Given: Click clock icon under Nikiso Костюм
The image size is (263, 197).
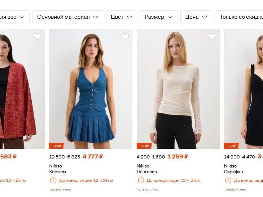Looking at the screenshot, I should 53,180.
